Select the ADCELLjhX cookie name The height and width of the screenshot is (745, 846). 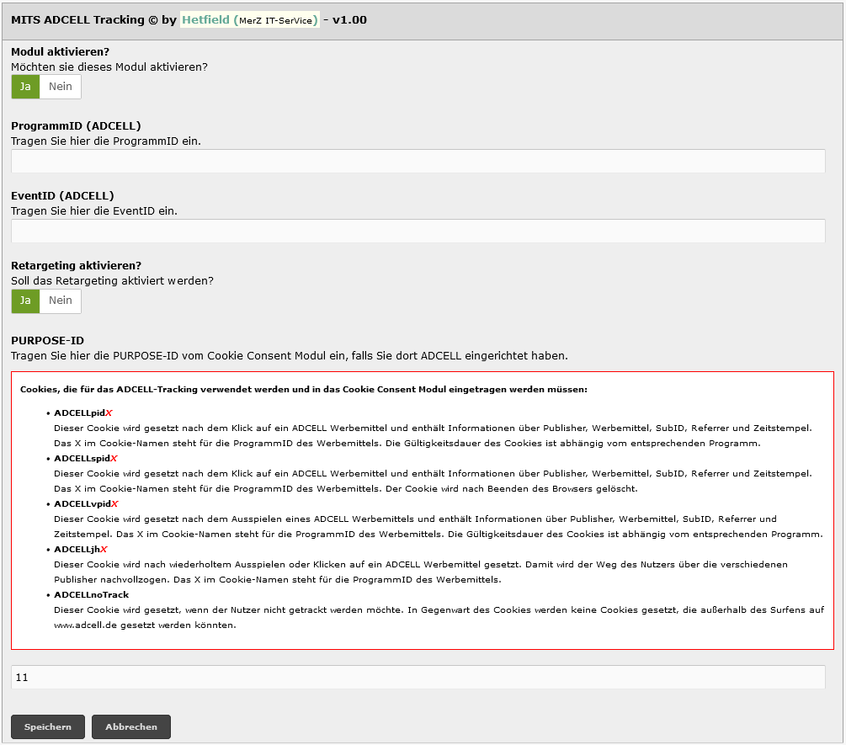[x=81, y=549]
